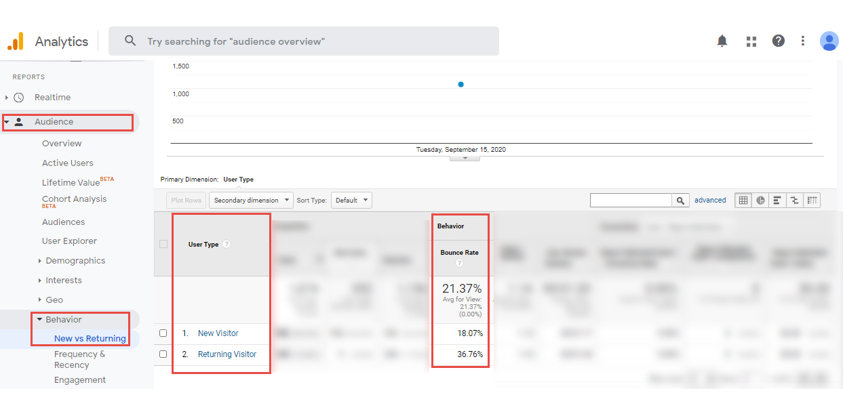843x412 pixels.
Task: Click the magnifier icon in the search bar
Action: pyautogui.click(x=130, y=41)
